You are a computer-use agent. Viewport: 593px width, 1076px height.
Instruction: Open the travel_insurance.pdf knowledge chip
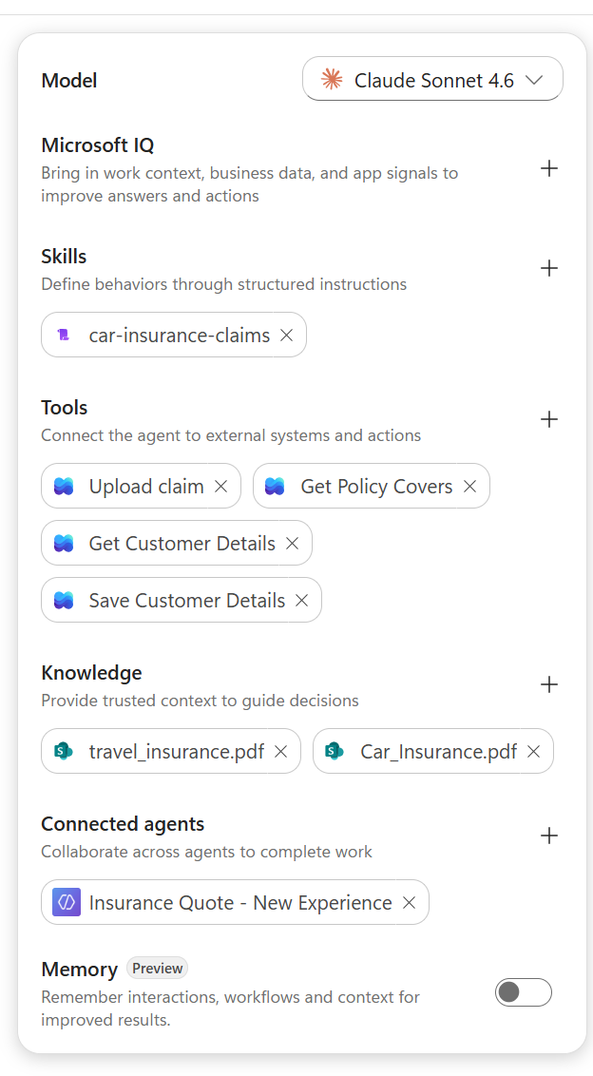coord(171,752)
